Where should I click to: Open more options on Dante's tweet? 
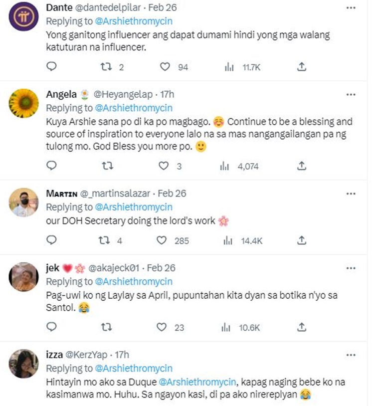pyautogui.click(x=351, y=8)
